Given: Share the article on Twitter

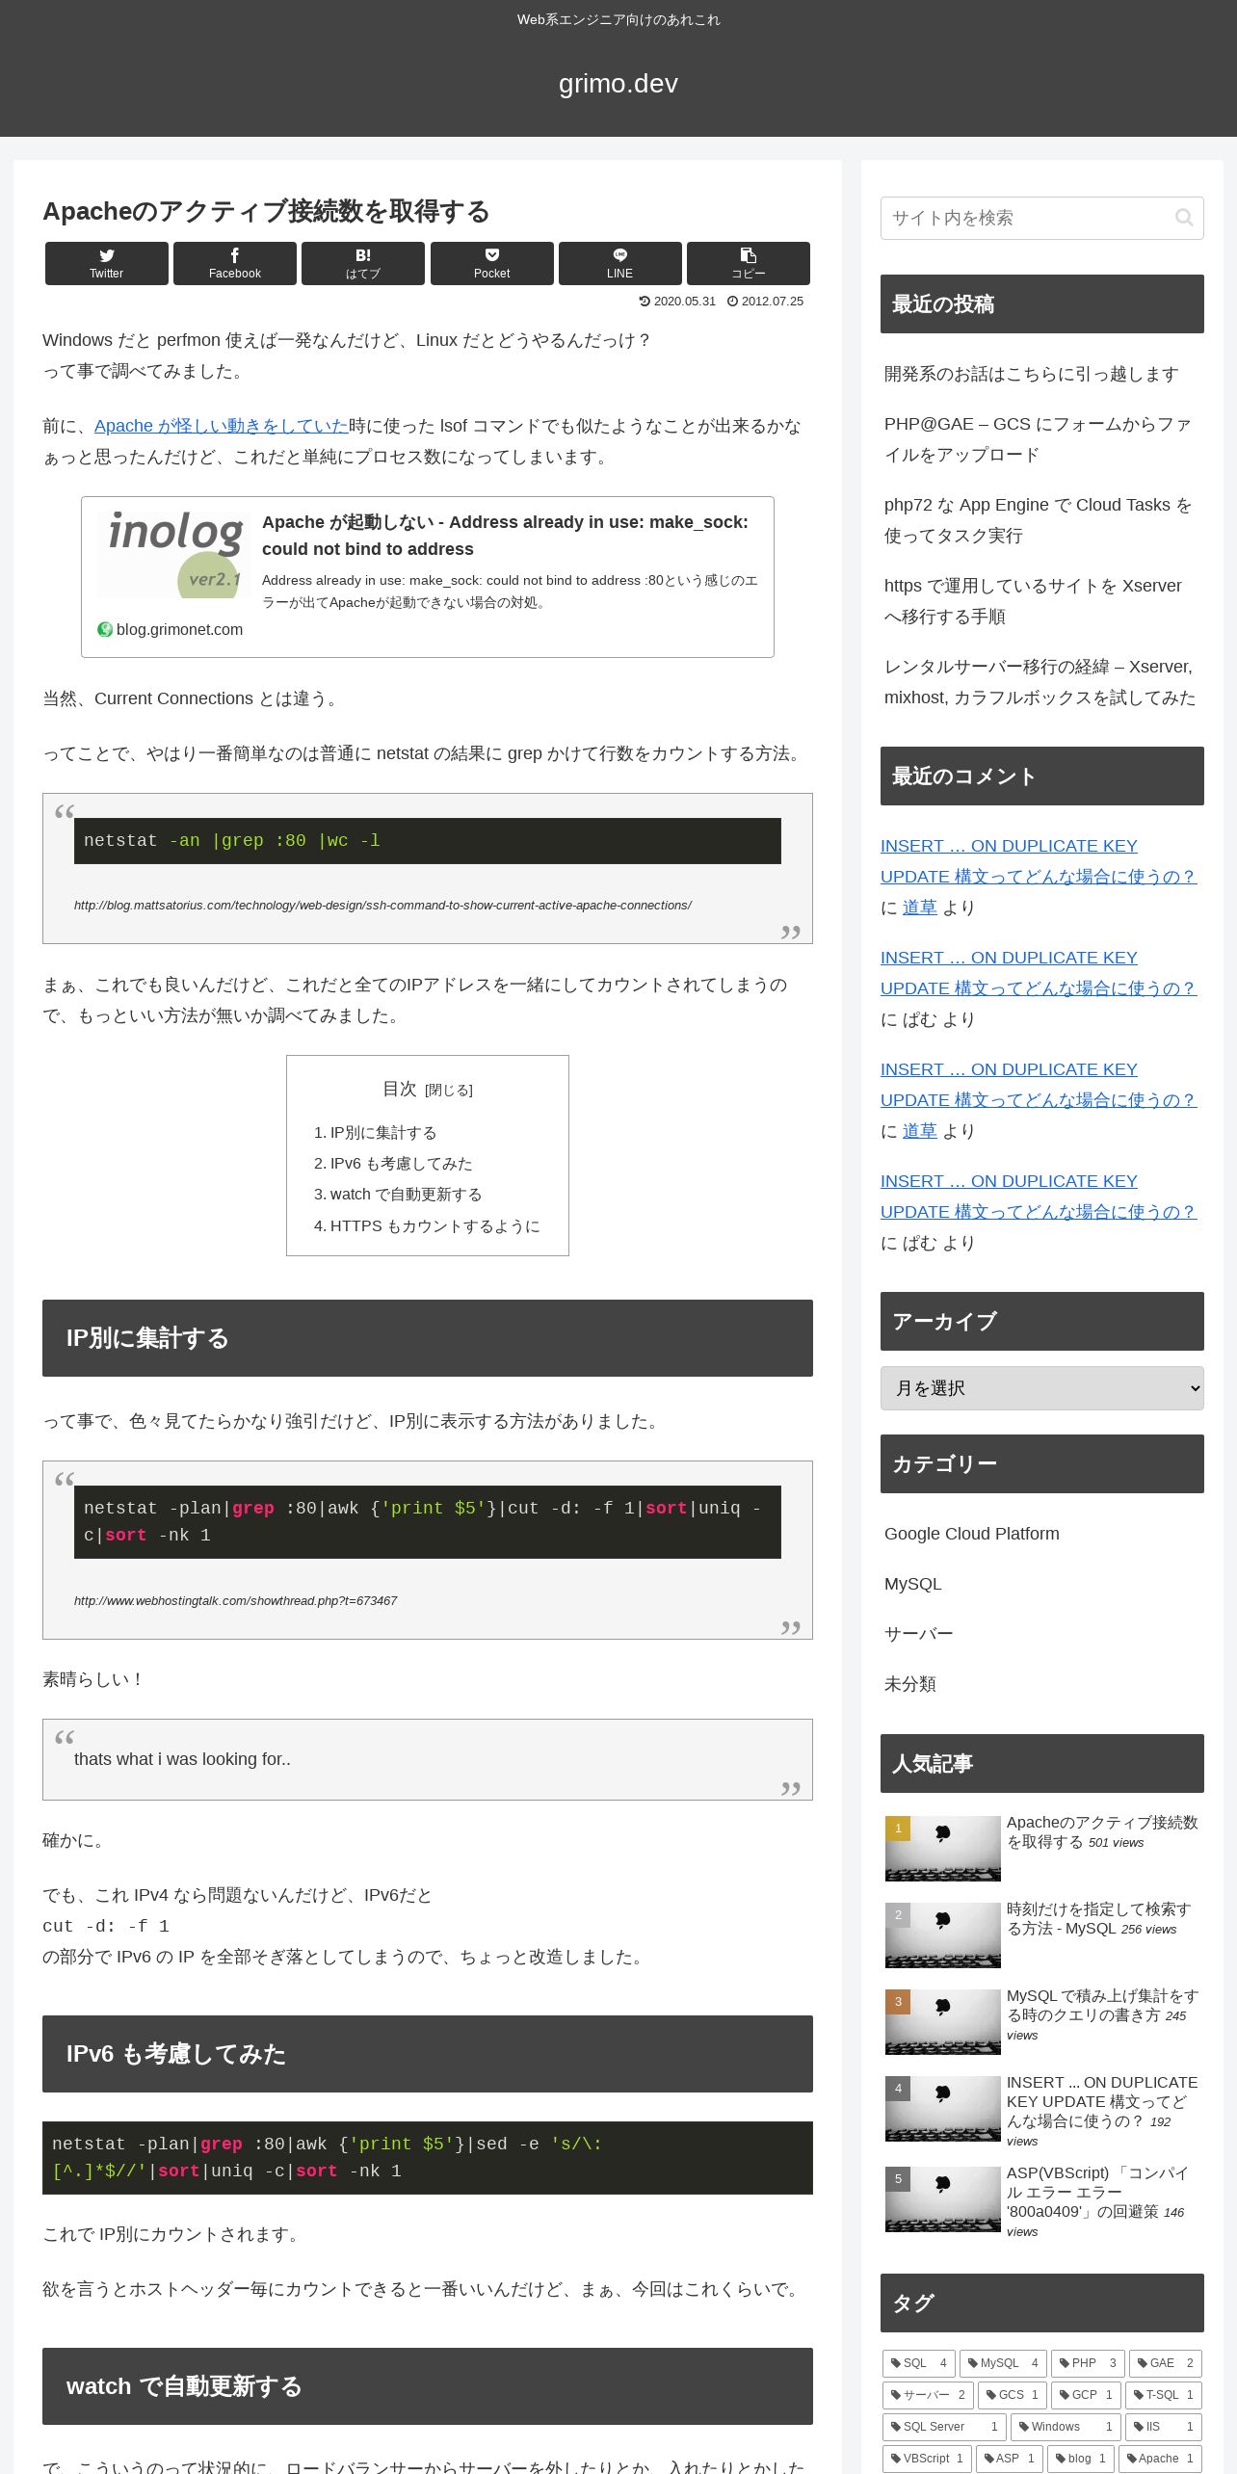Looking at the screenshot, I should point(107,263).
